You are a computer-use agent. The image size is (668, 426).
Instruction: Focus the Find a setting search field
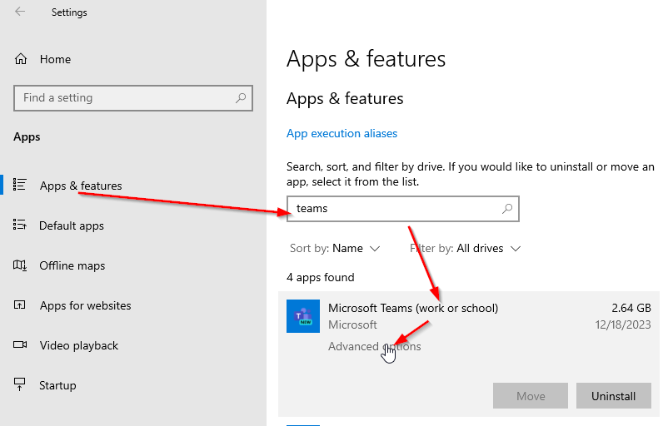click(133, 98)
